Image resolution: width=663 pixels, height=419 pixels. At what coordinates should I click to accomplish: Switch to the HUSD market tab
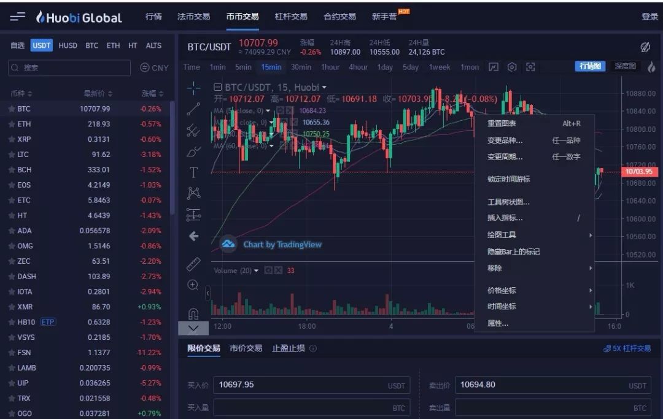tap(68, 45)
